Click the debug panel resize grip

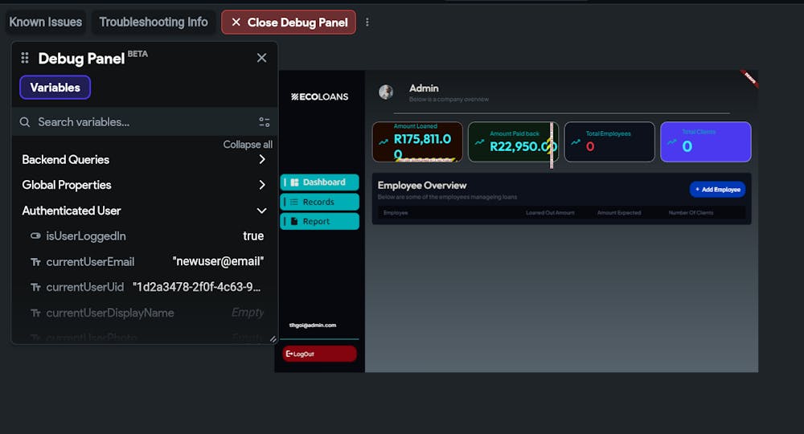point(273,338)
